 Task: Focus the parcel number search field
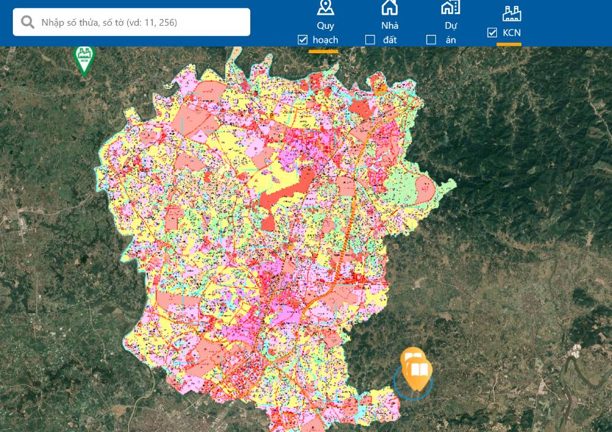[x=141, y=22]
